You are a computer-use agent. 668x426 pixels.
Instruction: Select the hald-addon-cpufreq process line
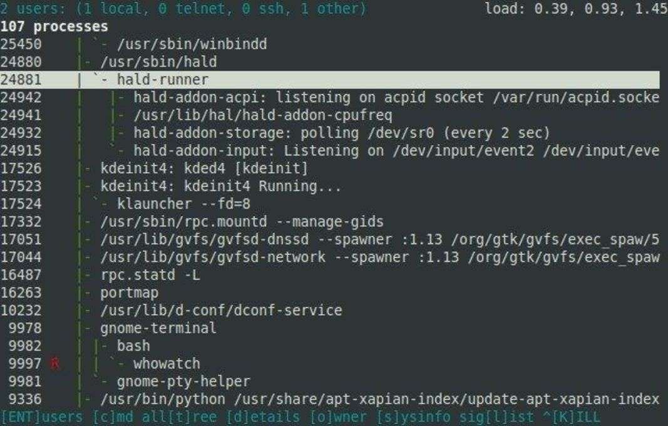coord(263,115)
